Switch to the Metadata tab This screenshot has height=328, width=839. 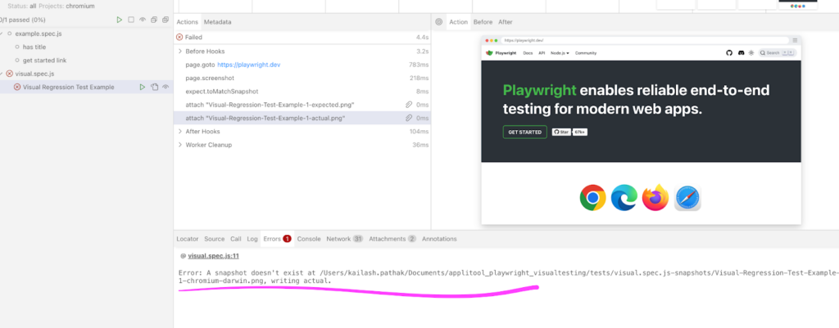217,22
